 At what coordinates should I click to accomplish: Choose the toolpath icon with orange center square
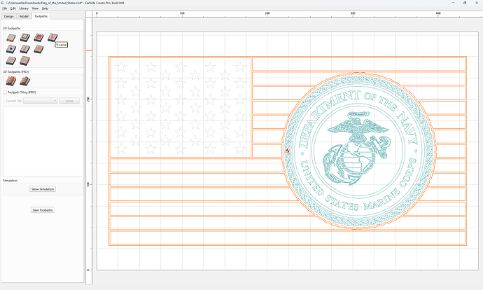[38, 38]
